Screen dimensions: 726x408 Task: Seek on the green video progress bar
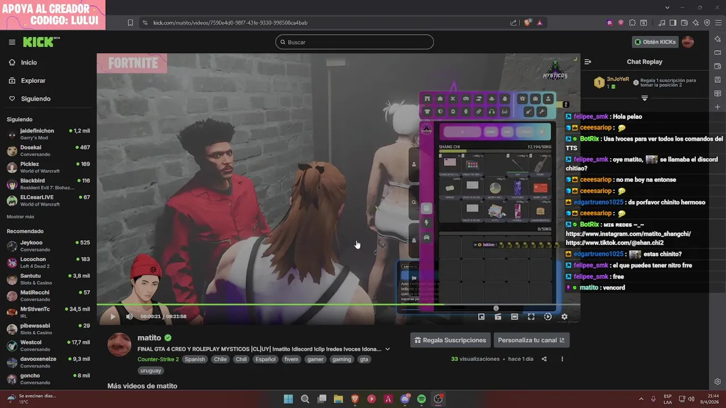[338, 305]
